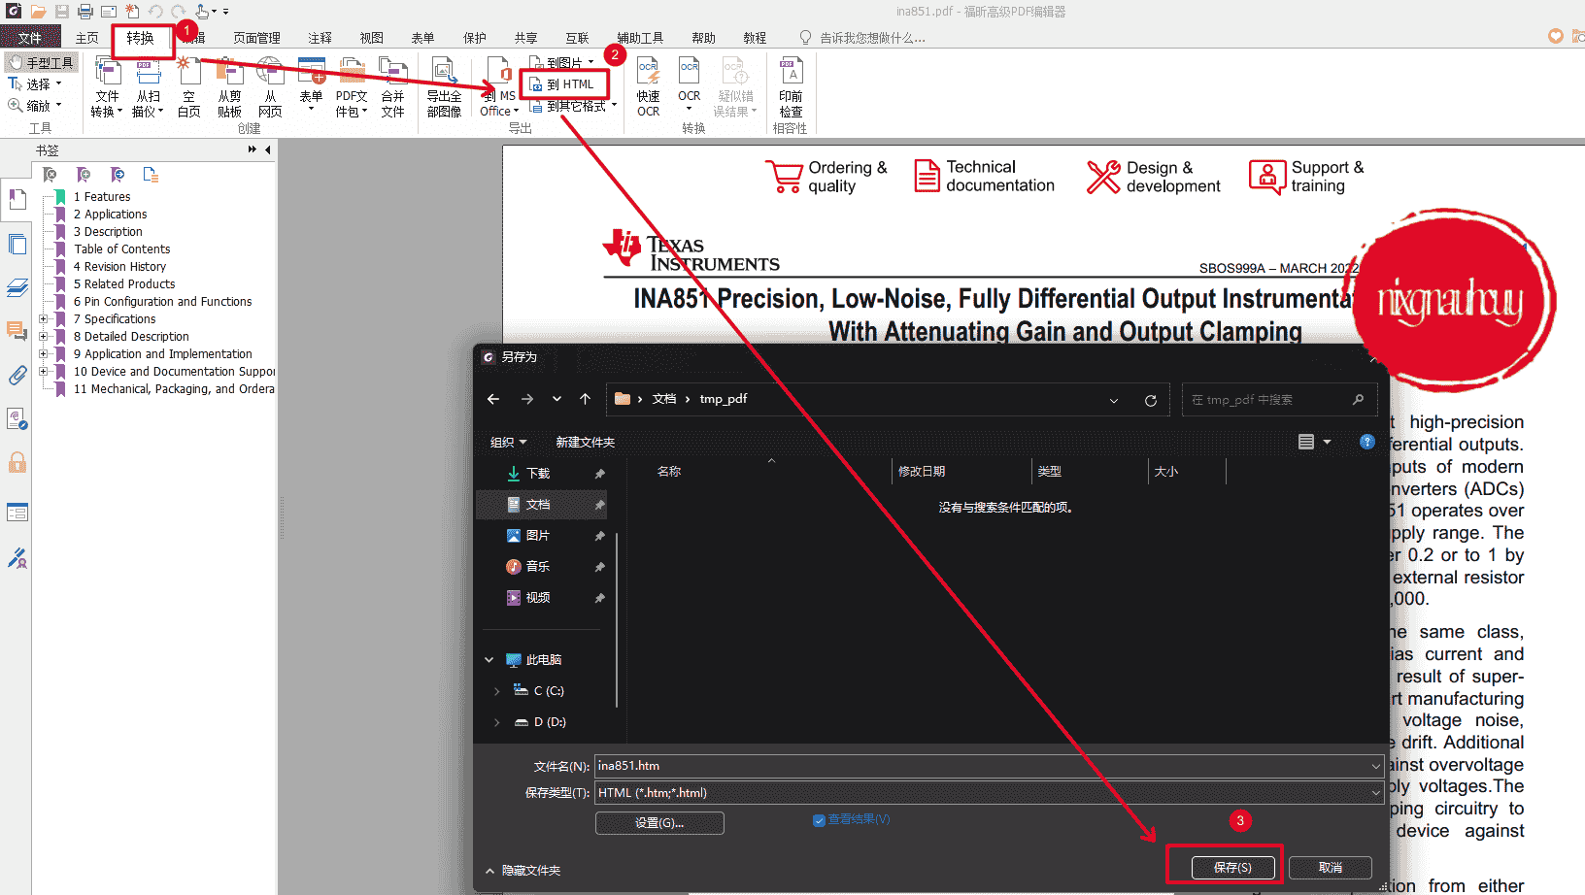Open the attachments paperclip panel in sidebar
Screen dimensions: 1585x895
tap(17, 375)
